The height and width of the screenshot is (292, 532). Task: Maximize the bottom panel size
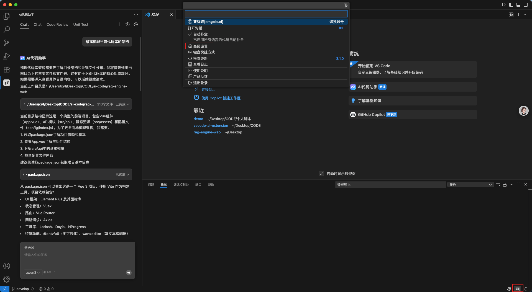518,185
